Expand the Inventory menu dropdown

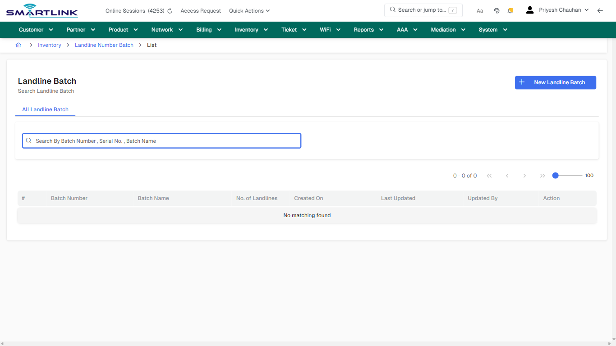pyautogui.click(x=251, y=29)
